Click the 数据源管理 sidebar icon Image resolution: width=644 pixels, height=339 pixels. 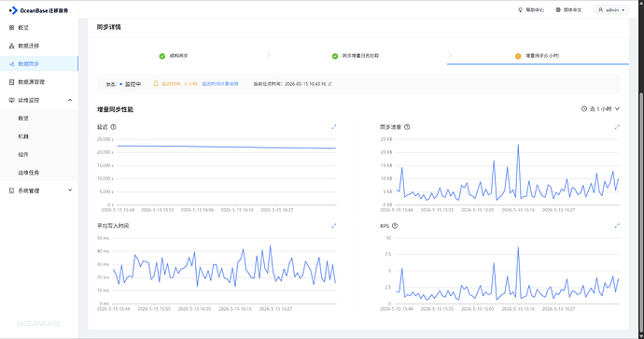tap(11, 82)
